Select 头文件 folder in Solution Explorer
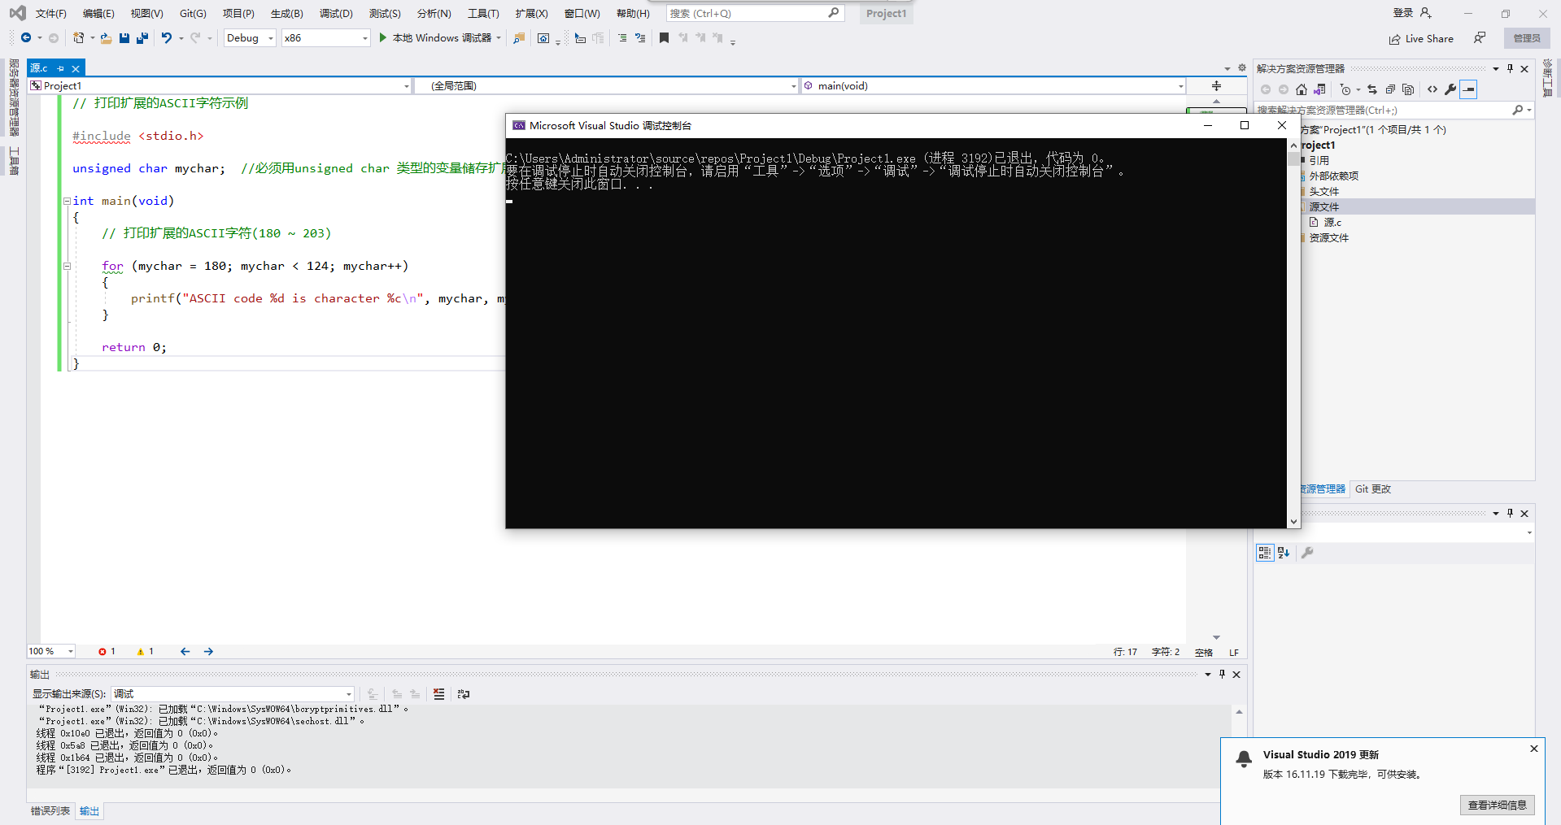Viewport: 1561px width, 825px height. [x=1323, y=191]
